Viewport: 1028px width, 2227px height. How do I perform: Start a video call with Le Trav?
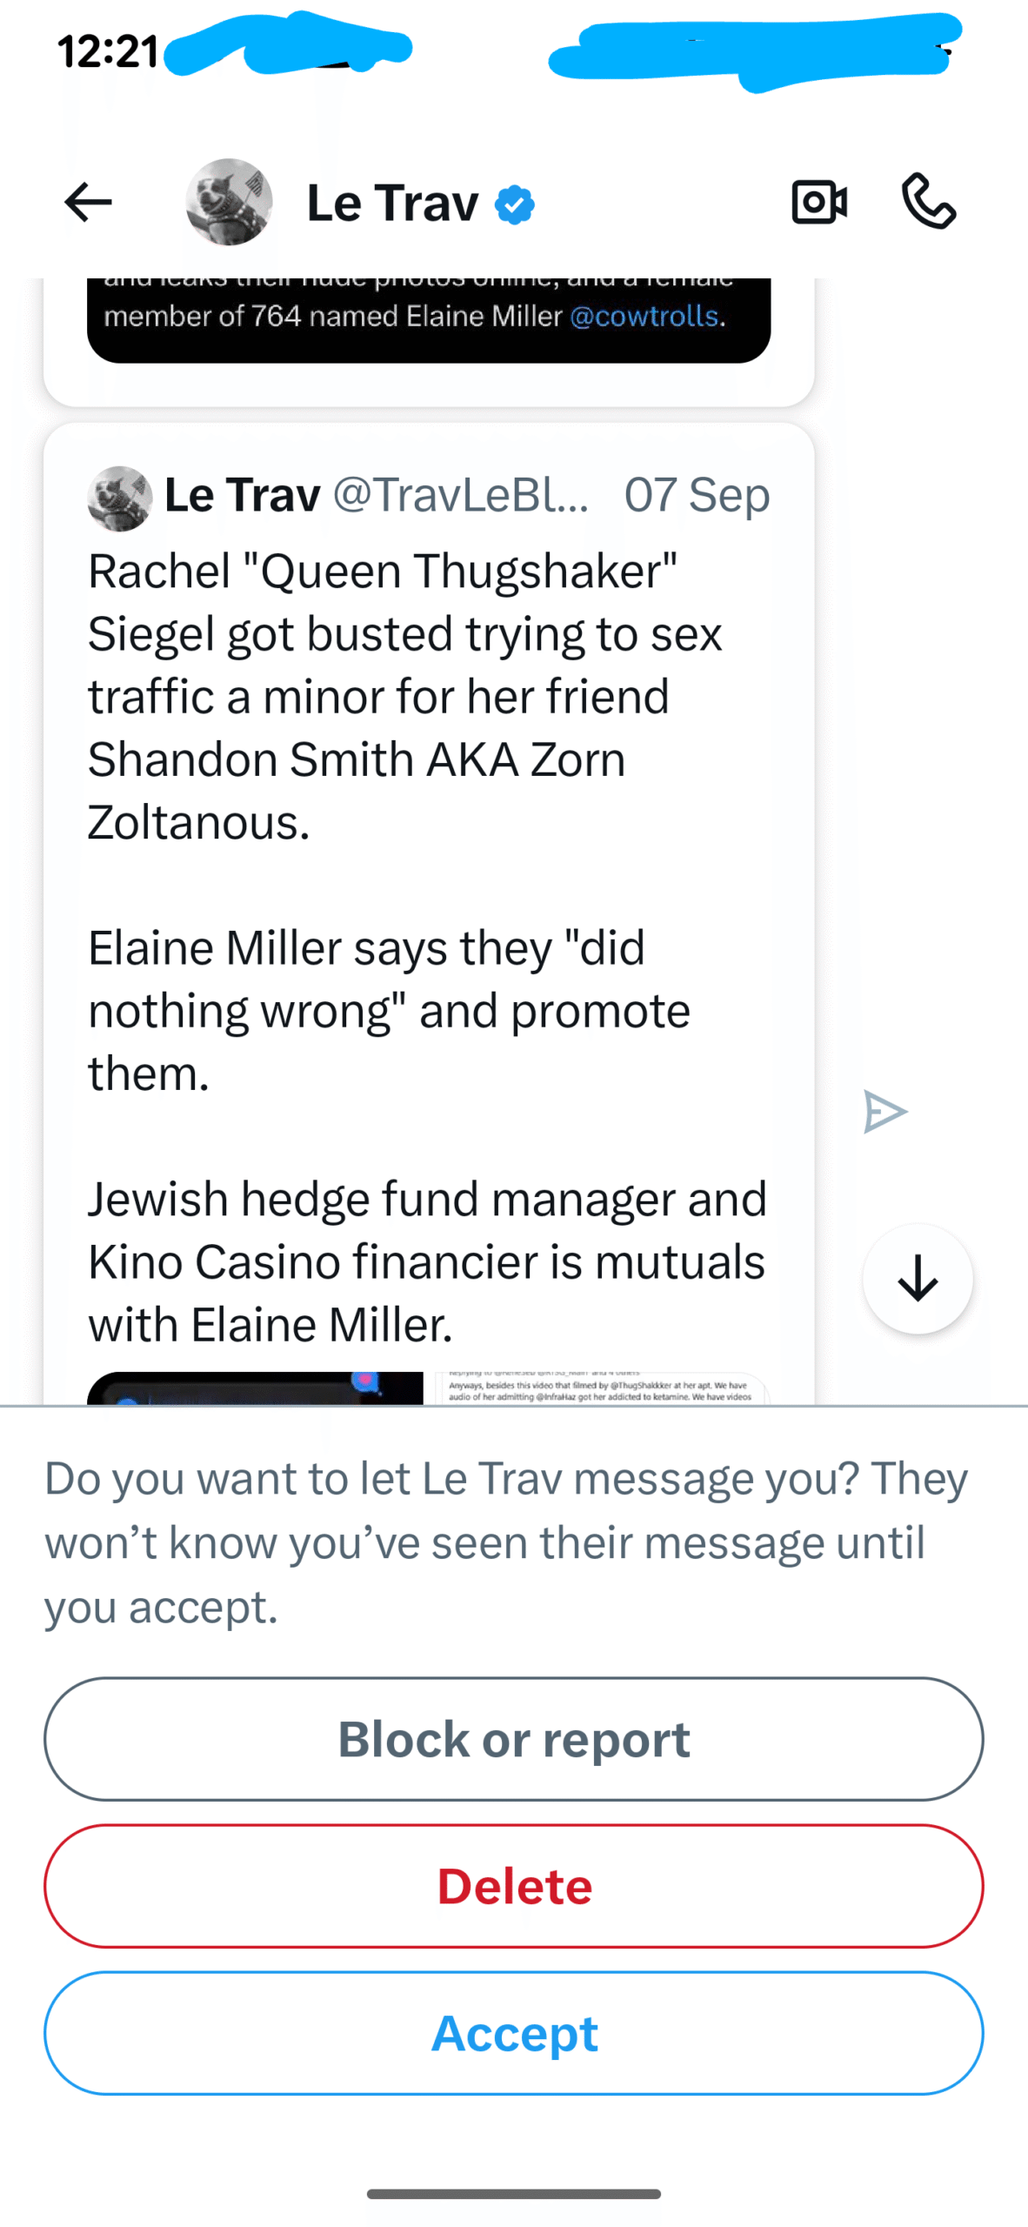(818, 203)
